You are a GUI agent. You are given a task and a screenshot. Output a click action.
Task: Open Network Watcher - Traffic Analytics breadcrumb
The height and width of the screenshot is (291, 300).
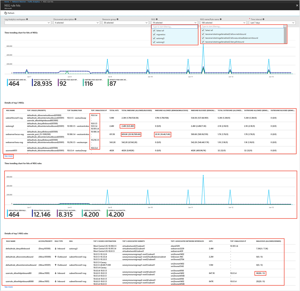tap(26, 2)
